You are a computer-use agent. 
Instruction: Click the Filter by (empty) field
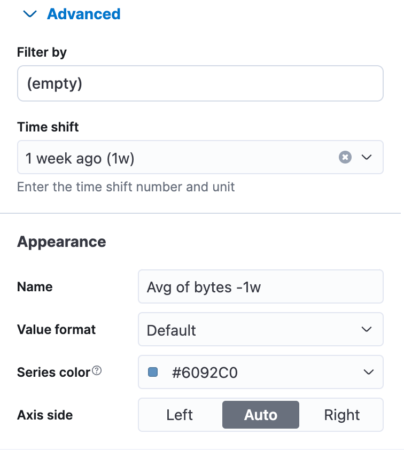(200, 83)
